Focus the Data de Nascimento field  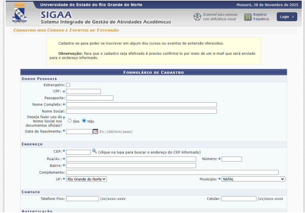(x=79, y=132)
